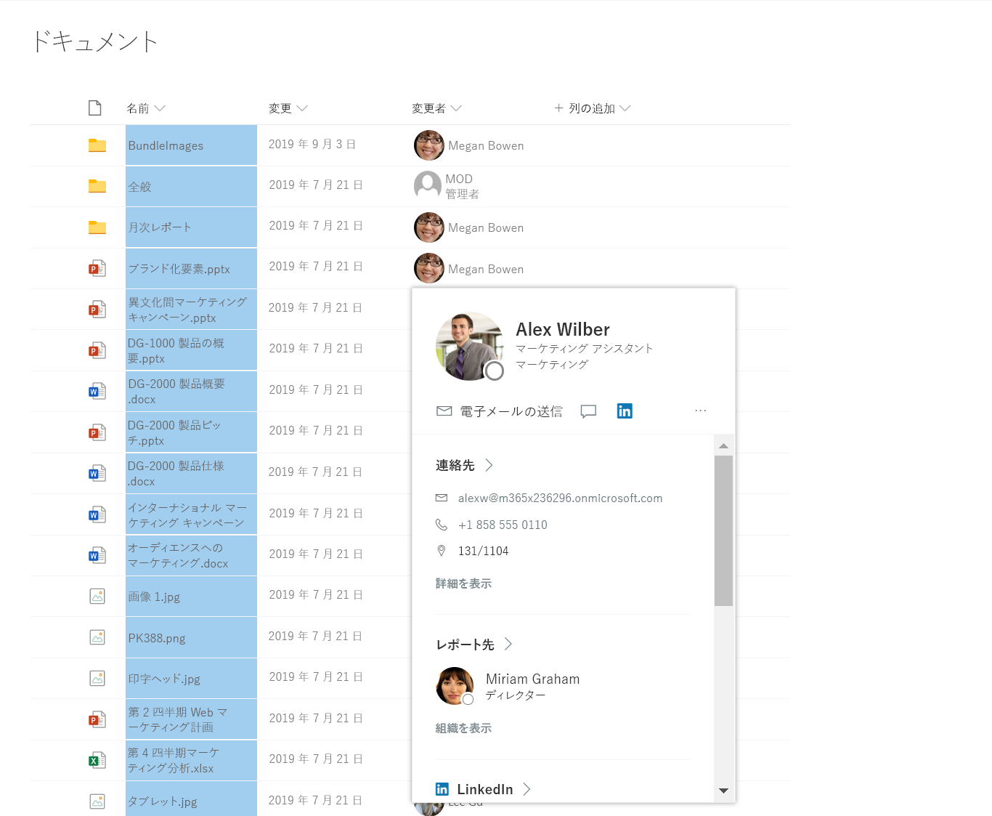Click the profile card scrollbar down arrow

pyautogui.click(x=723, y=791)
